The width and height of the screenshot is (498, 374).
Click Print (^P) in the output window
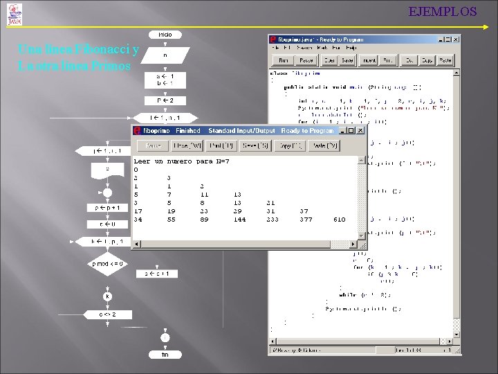click(221, 146)
